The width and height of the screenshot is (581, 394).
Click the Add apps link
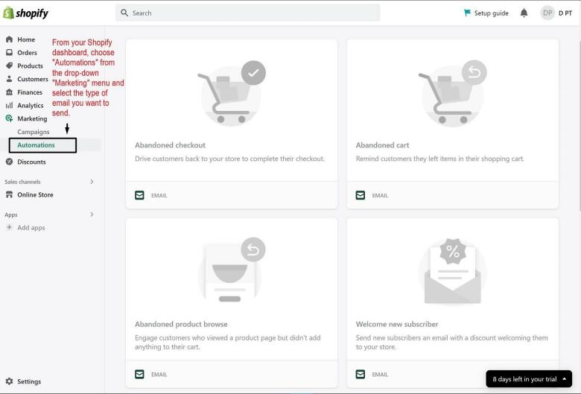[x=31, y=228]
